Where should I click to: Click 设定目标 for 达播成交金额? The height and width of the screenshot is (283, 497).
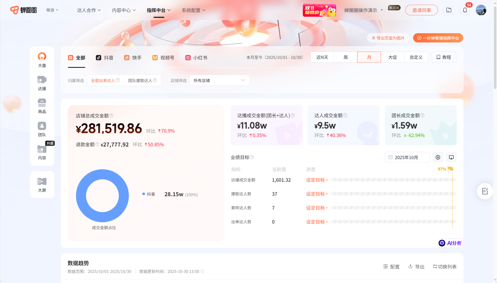(317, 180)
